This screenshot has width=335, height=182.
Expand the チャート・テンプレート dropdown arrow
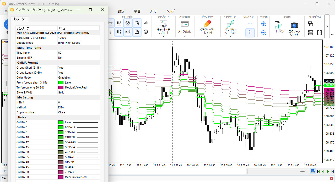[x=164, y=36]
